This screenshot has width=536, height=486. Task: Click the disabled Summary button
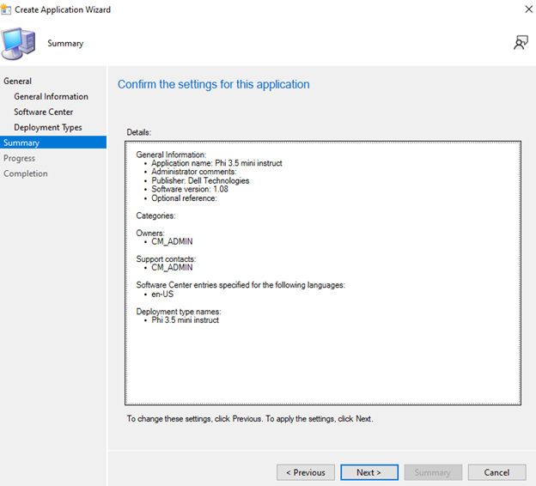pos(433,472)
